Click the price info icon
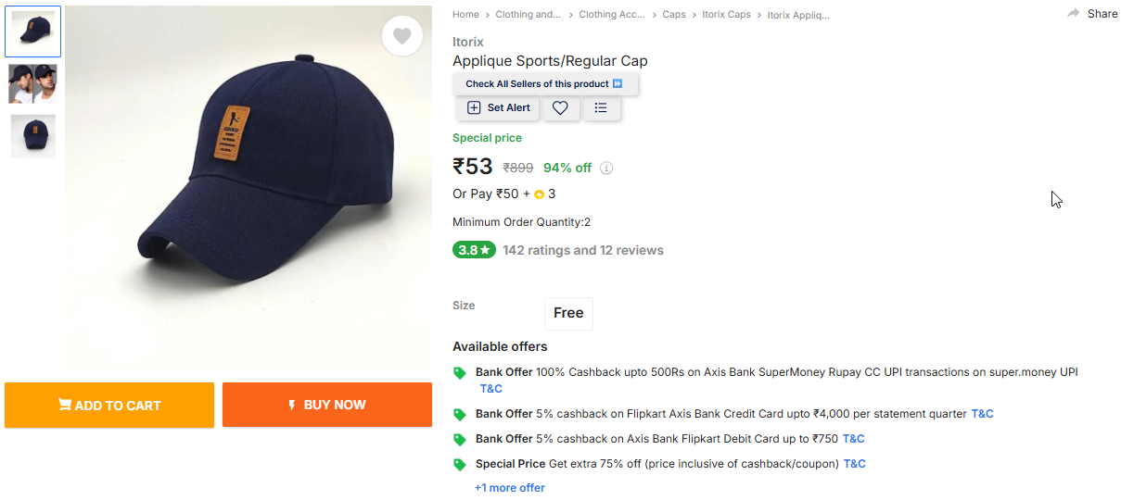The image size is (1121, 500). 606,169
